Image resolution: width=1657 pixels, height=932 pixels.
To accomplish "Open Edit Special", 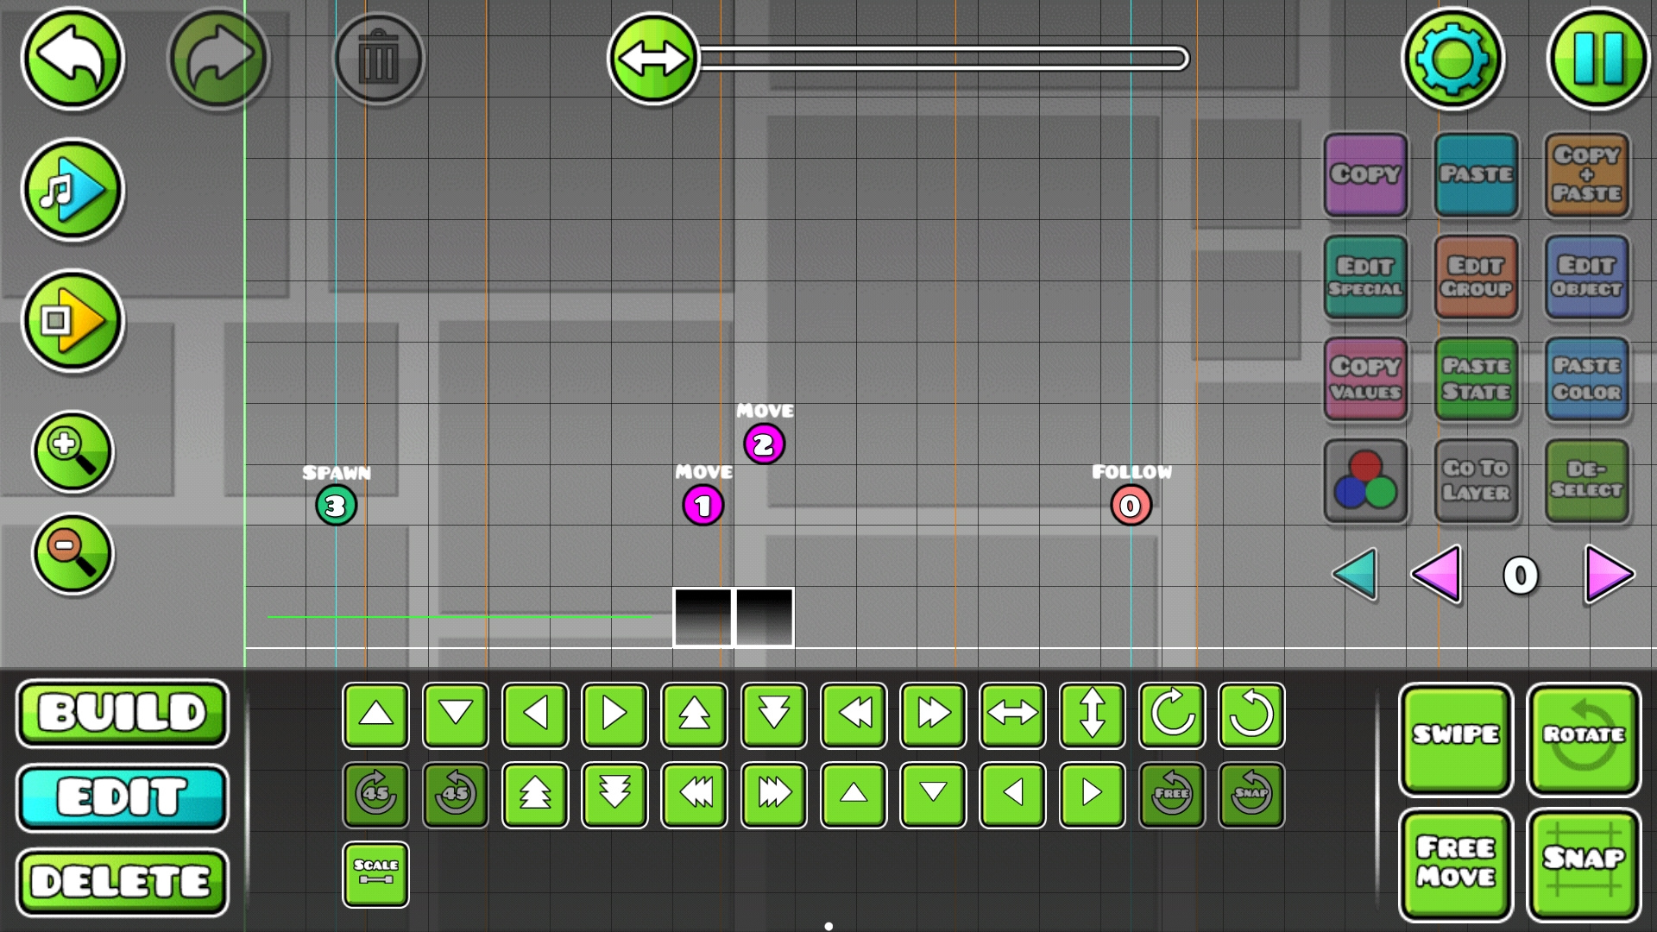I will tap(1365, 276).
